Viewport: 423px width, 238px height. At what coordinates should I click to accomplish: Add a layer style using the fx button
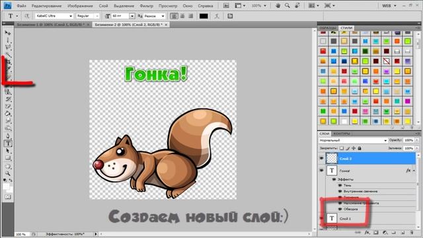click(367, 232)
